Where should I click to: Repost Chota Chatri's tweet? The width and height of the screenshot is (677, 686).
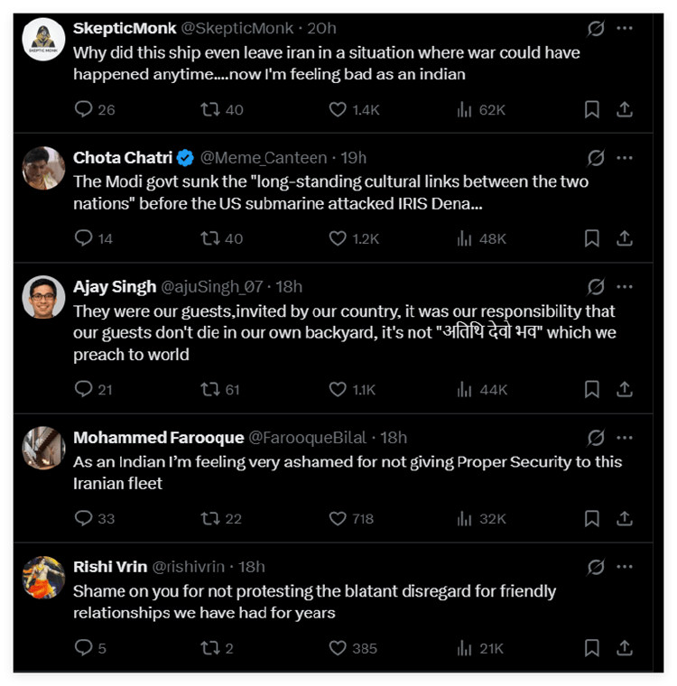point(210,238)
